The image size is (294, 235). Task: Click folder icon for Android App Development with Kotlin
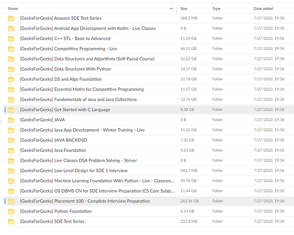tap(11, 29)
